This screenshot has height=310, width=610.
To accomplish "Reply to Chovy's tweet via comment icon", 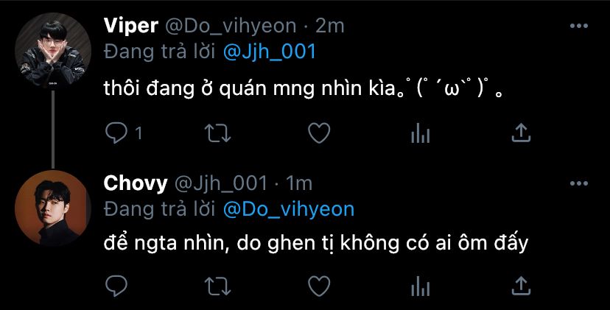I will [x=116, y=286].
